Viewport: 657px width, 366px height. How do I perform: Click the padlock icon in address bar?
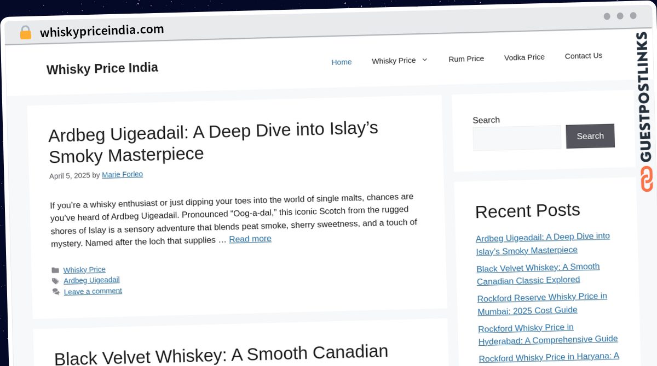25,33
